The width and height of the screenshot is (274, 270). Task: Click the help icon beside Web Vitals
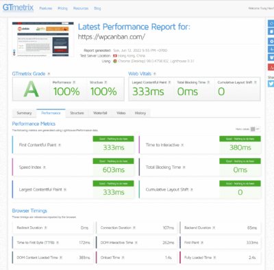[155, 74]
